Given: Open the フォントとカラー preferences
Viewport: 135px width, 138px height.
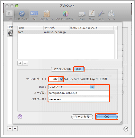Looking at the screenshot, I should pos(66,15).
